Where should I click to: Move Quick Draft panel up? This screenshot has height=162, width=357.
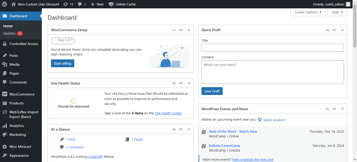coord(327,30)
